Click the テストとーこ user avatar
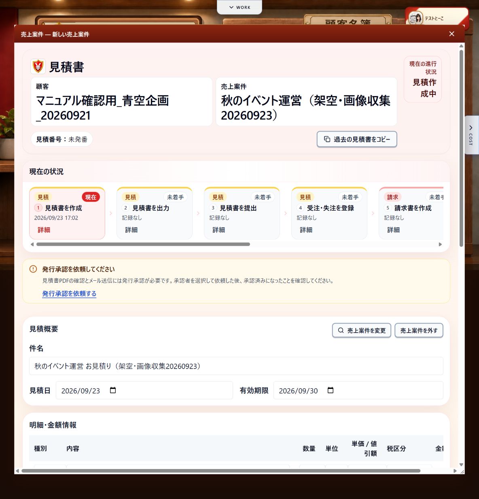This screenshot has width=479, height=499. [415, 18]
